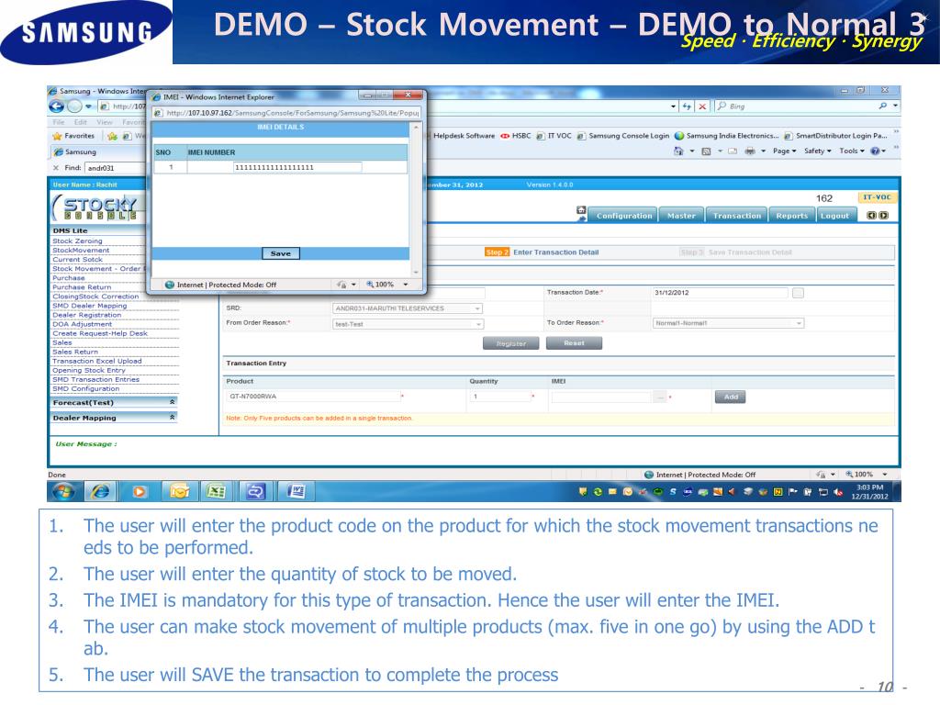Viewport: 940px width, 705px height.
Task: Open DOA Adjustment link
Action: click(82, 324)
